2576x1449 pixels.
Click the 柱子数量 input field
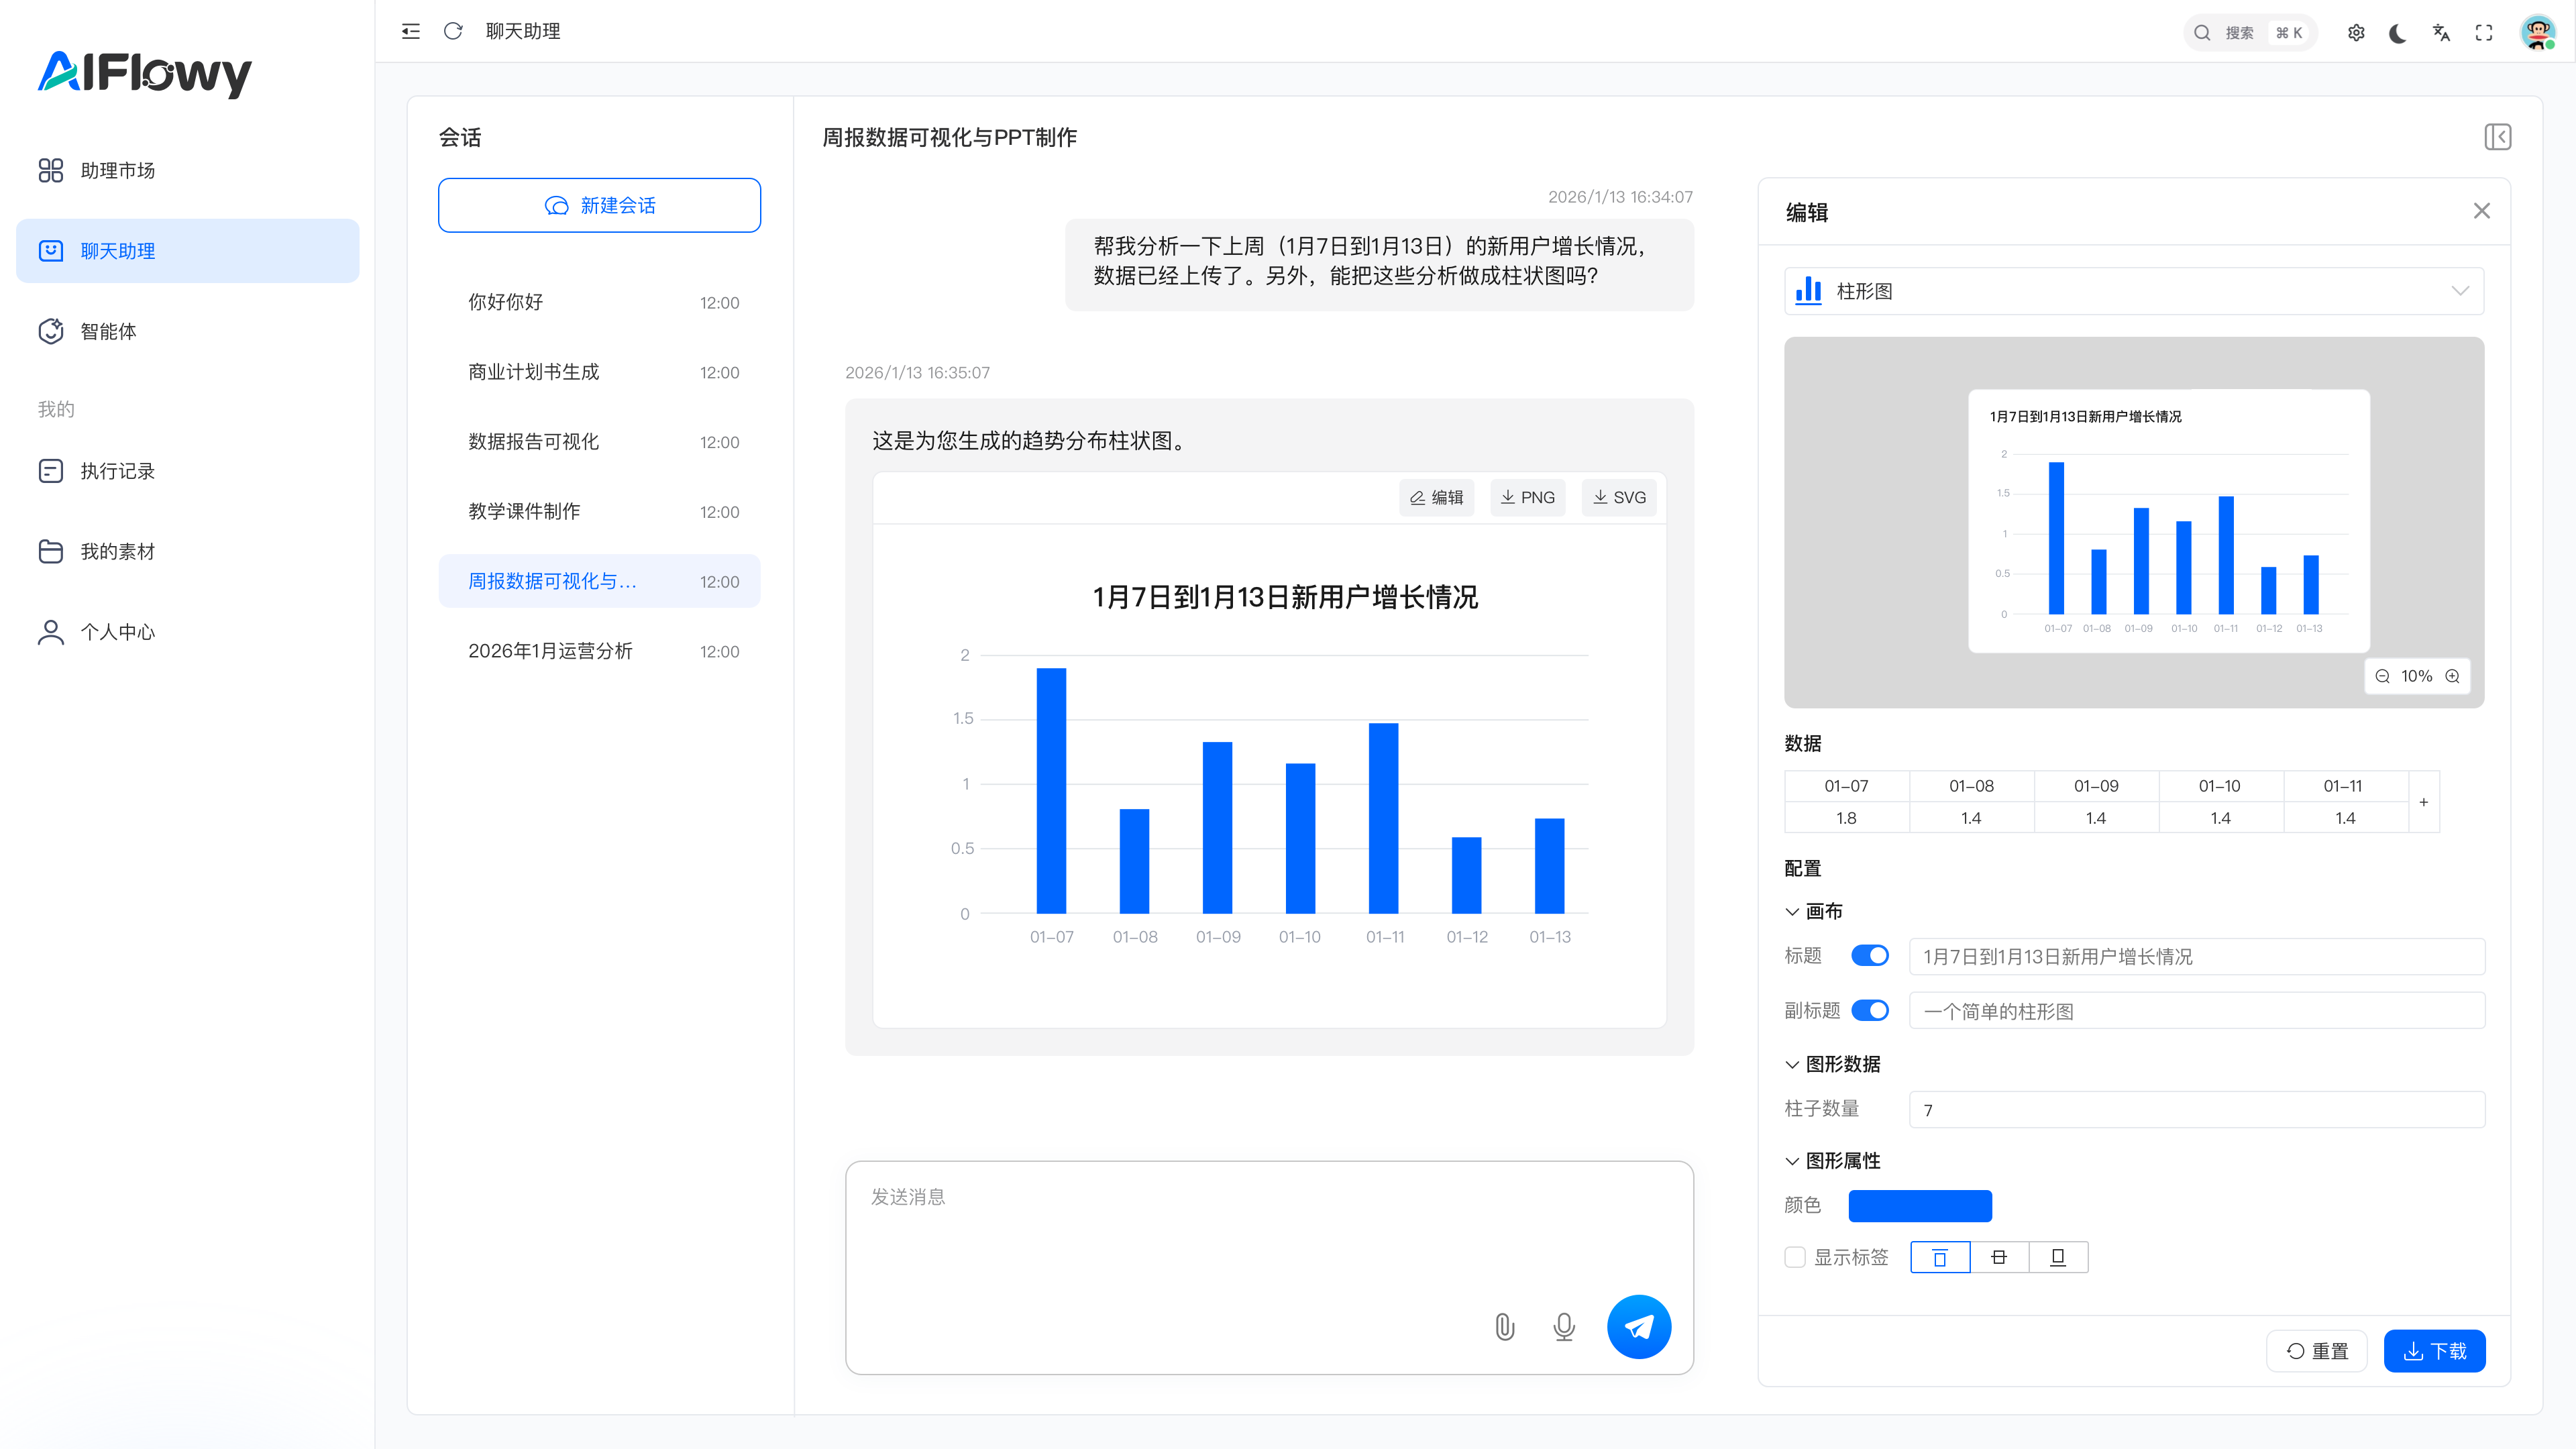[2196, 1110]
